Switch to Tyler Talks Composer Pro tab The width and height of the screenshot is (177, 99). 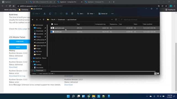pos(42,2)
